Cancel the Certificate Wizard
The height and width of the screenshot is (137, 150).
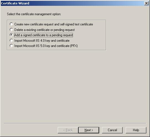pyautogui.click(x=112, y=130)
